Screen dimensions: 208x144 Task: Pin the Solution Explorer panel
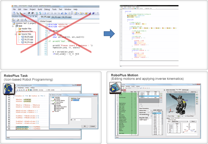[x=33, y=16]
